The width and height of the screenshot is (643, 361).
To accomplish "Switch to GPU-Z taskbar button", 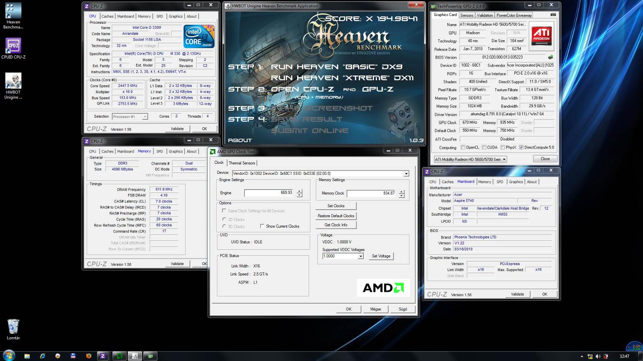I will pos(150,356).
